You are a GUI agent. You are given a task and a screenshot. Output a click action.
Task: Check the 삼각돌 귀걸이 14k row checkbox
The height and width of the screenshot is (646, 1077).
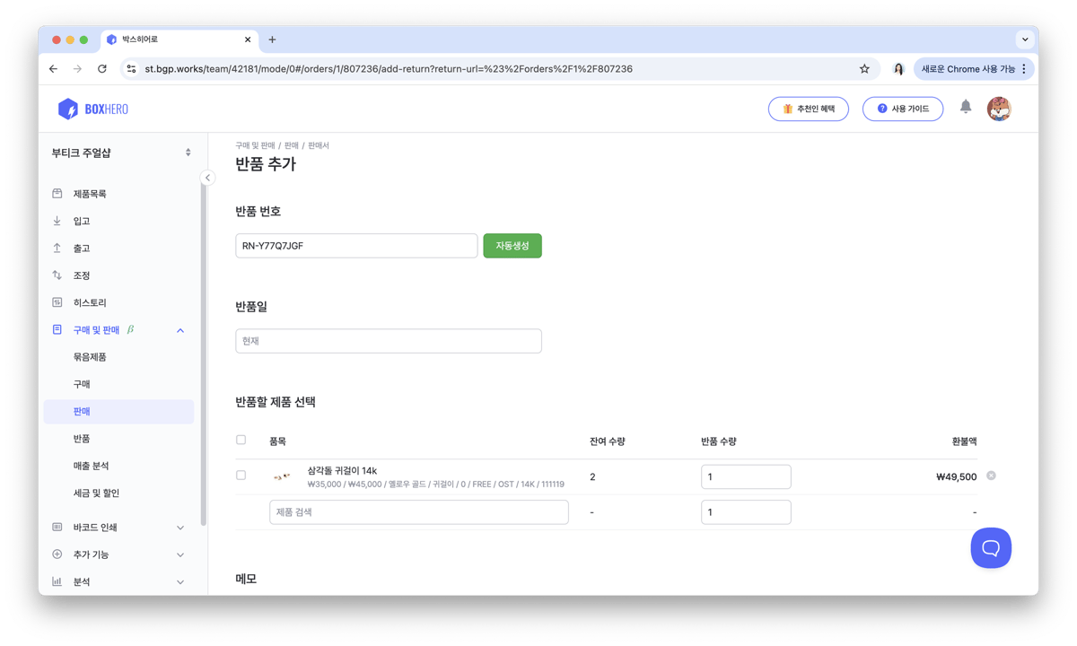(241, 476)
